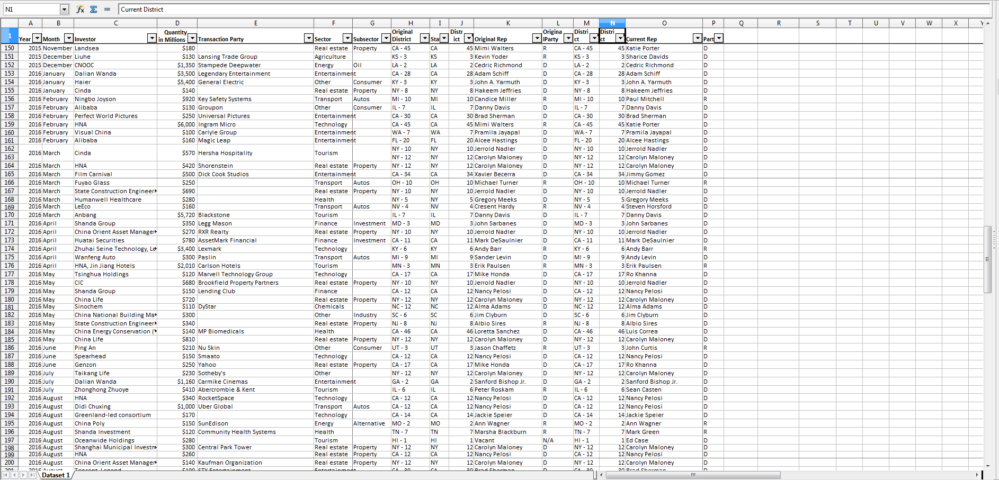Select the cell containing Hersha Hospitality
Viewport: 999px width, 480px height.
pos(255,153)
